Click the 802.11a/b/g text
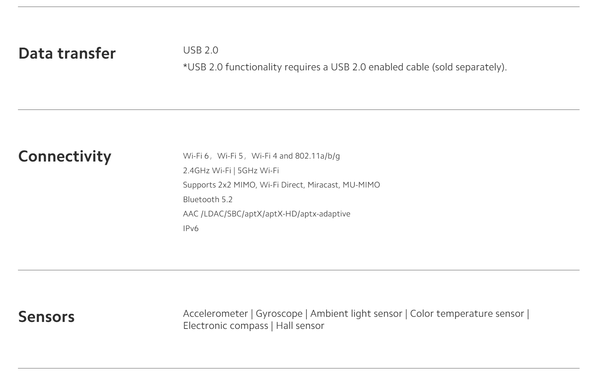Image resolution: width=610 pixels, height=382 pixels. 317,156
